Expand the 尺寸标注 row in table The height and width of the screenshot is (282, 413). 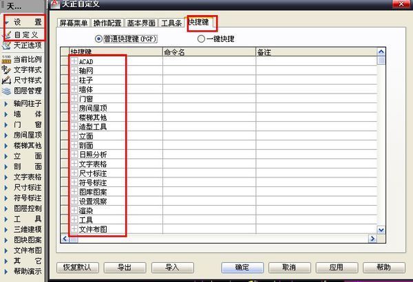point(74,173)
